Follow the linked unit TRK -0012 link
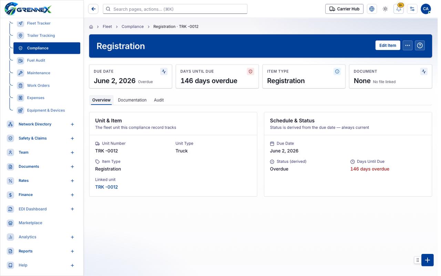This screenshot has height=276, width=441. 106,187
